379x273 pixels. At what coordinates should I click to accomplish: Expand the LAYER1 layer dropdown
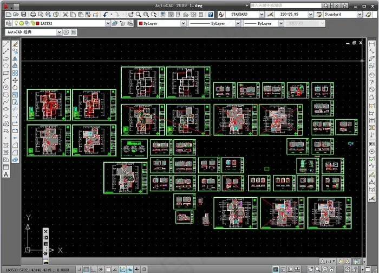pyautogui.click(x=107, y=23)
